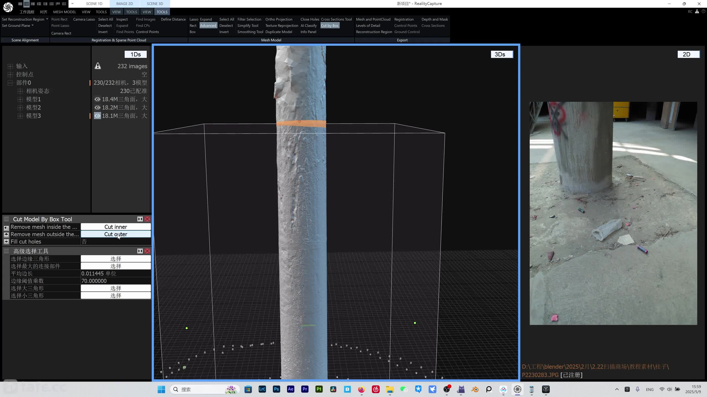Expand the 模型3 tree node
707x397 pixels.
click(x=20, y=116)
